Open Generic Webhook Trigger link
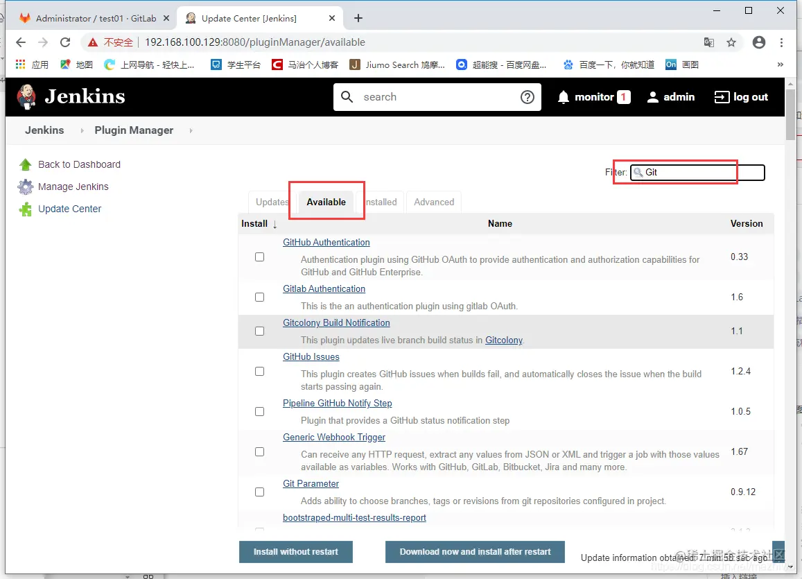The height and width of the screenshot is (579, 802). (334, 438)
